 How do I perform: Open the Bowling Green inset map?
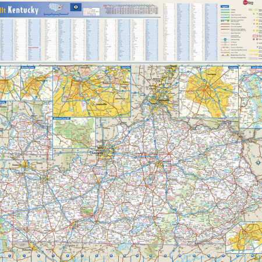[x=37, y=83]
